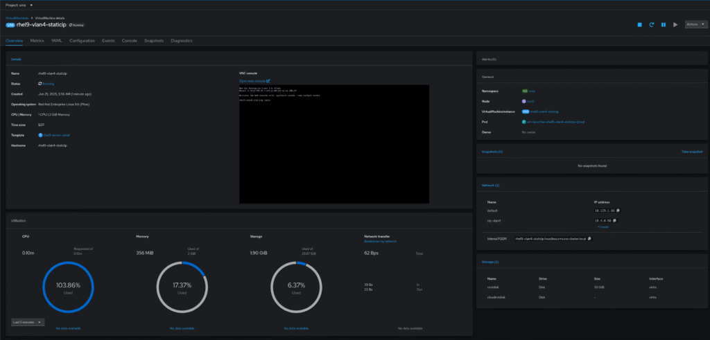Click the Storage (2) heading link
Image resolution: width=710 pixels, height=340 pixels.
point(490,262)
